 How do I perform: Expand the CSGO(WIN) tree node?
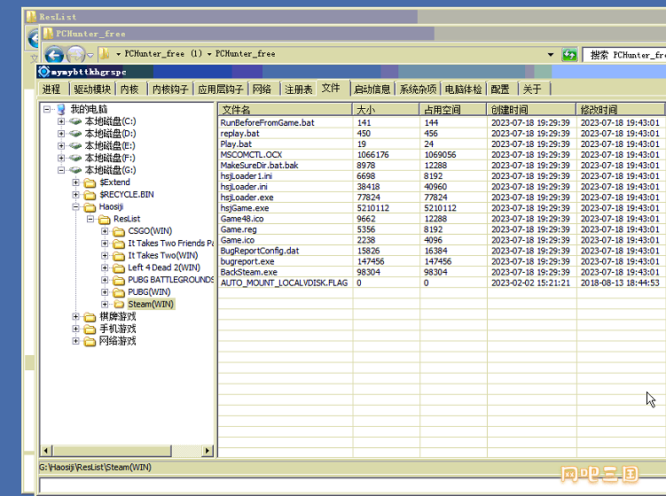pos(105,231)
